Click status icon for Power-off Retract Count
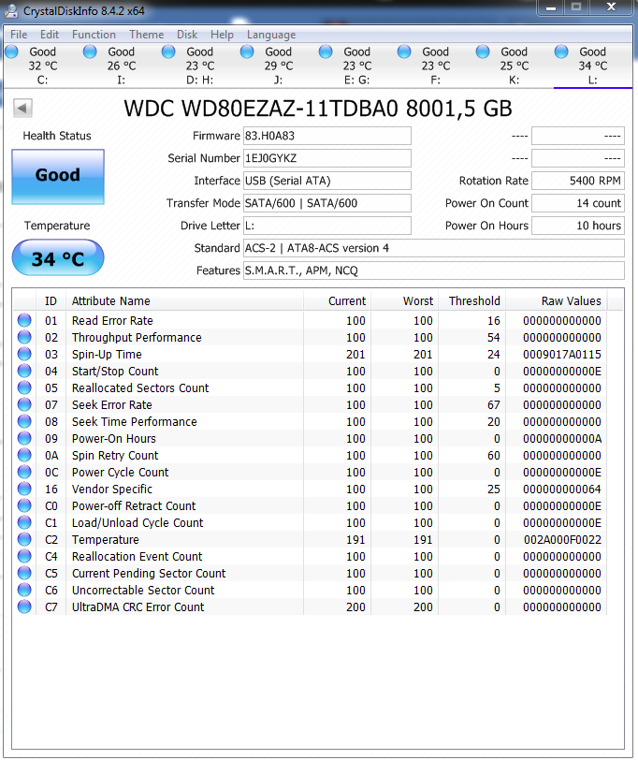Screen dimensions: 638x760 24,505
